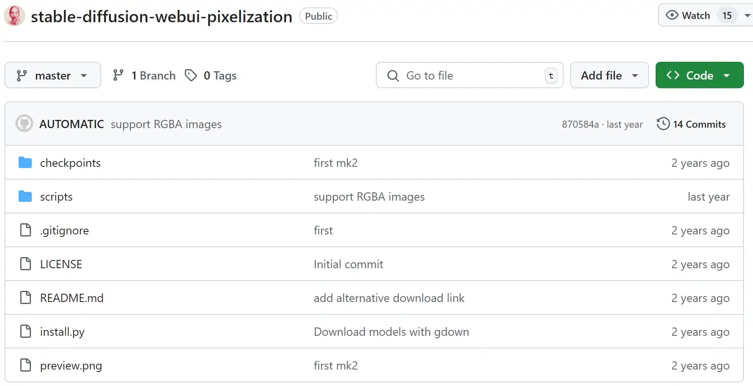The image size is (753, 386).
Task: Click '2 years ago' in the LICENSE row
Action: pyautogui.click(x=700, y=264)
